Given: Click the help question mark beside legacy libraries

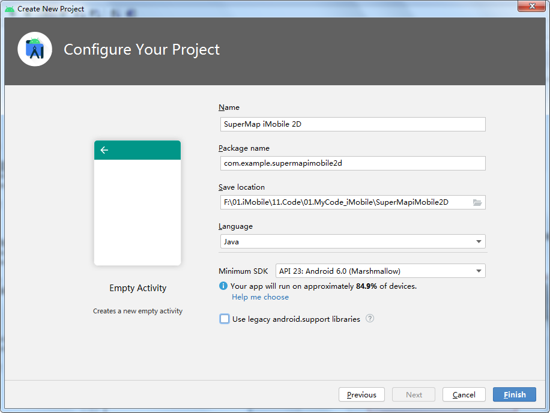Looking at the screenshot, I should tap(370, 318).
